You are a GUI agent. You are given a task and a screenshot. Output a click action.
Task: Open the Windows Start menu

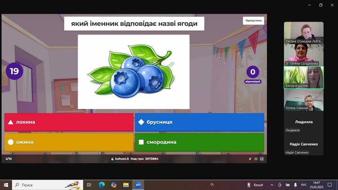[6, 185]
